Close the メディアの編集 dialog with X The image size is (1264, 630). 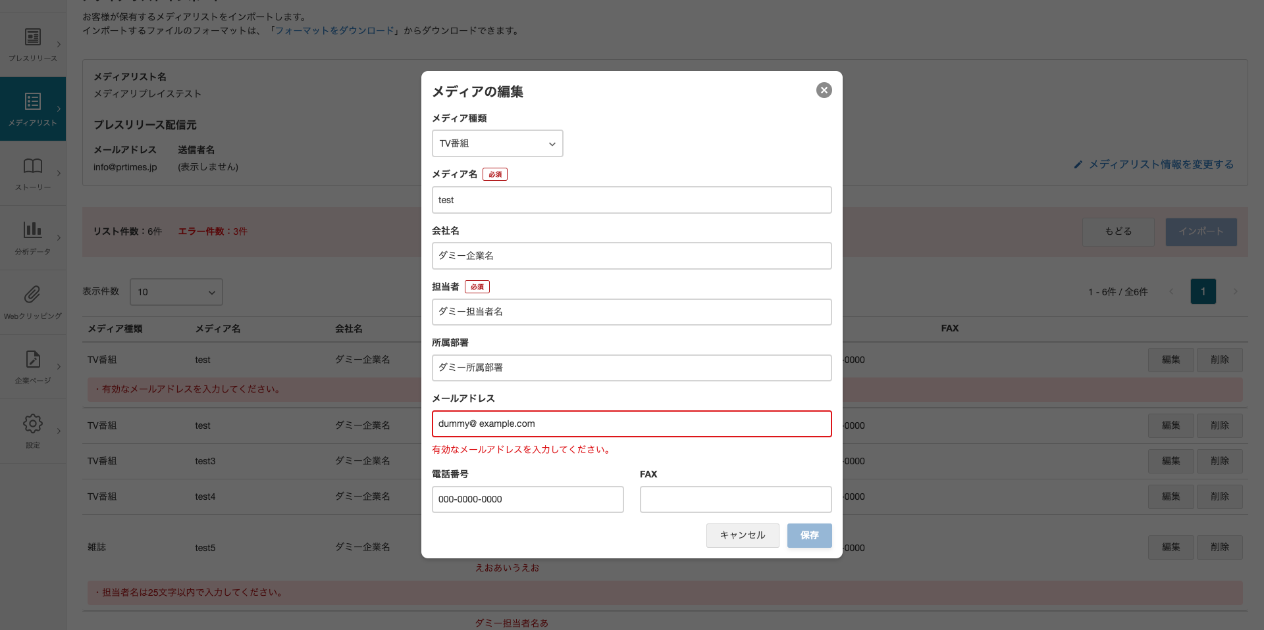(x=824, y=90)
